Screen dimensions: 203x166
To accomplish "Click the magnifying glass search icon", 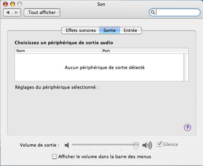I will [x=153, y=12].
